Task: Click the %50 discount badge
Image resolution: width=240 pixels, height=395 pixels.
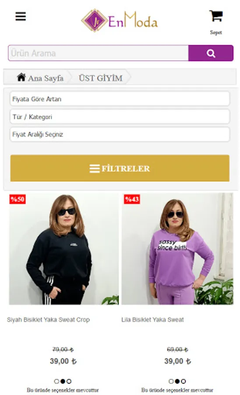Action: 18,199
